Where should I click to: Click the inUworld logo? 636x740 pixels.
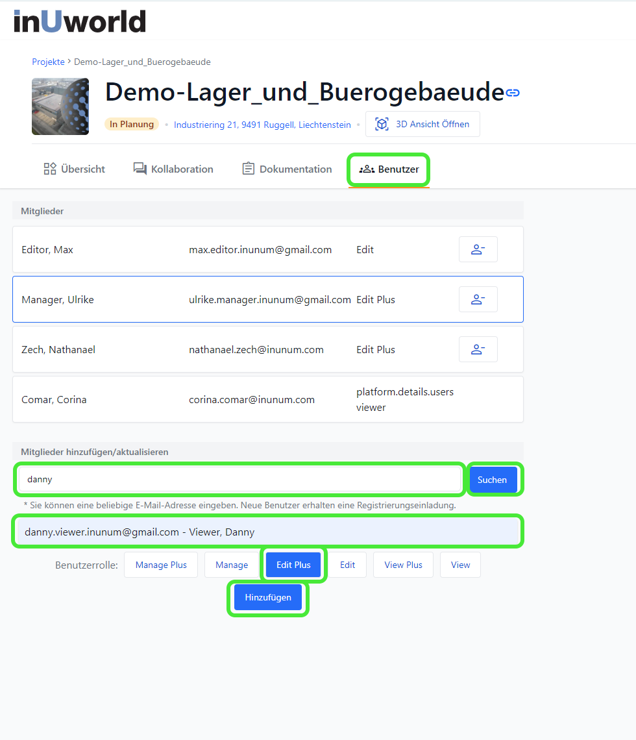[79, 21]
